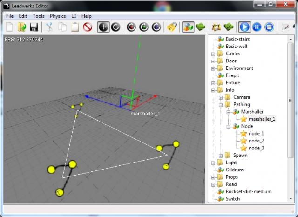
Task: Click the red Delete icon
Action: [x=87, y=27]
